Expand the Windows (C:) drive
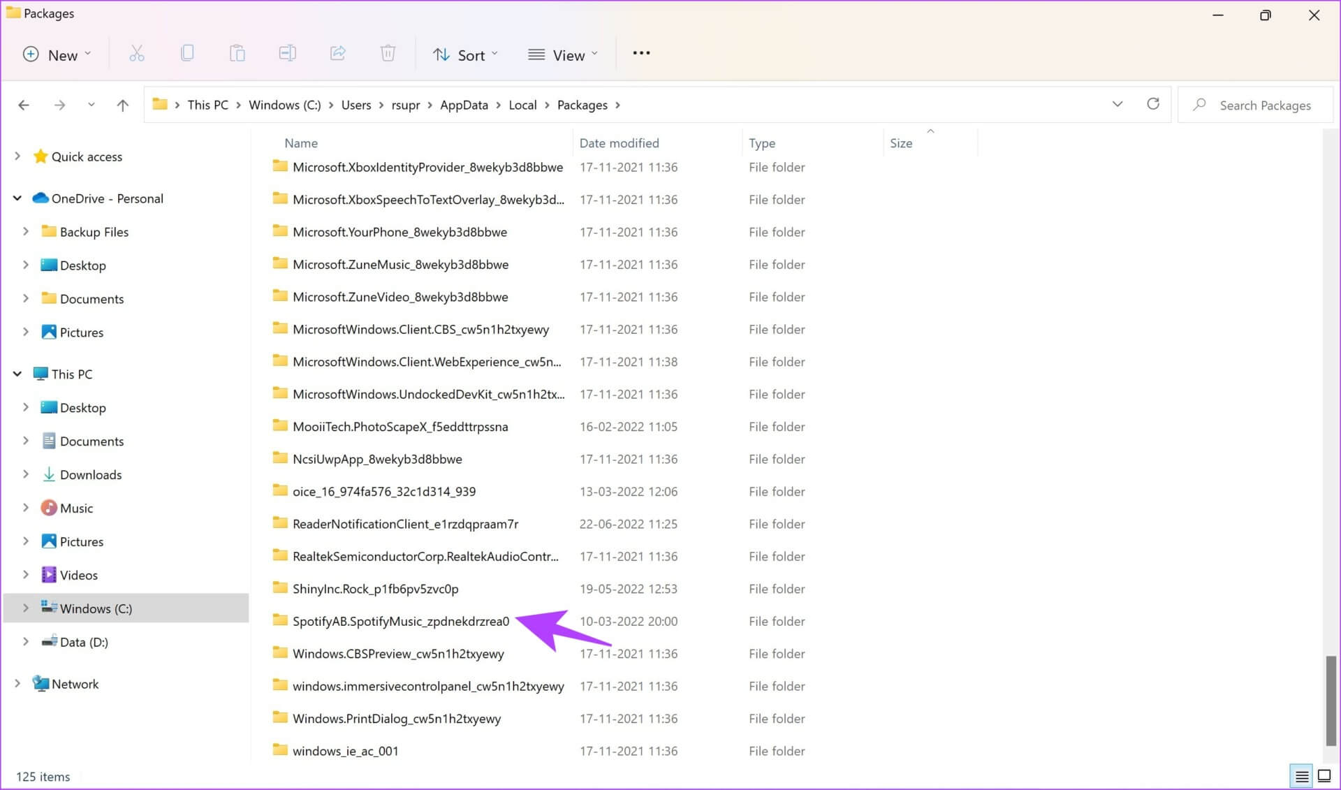The height and width of the screenshot is (790, 1341). tap(25, 608)
